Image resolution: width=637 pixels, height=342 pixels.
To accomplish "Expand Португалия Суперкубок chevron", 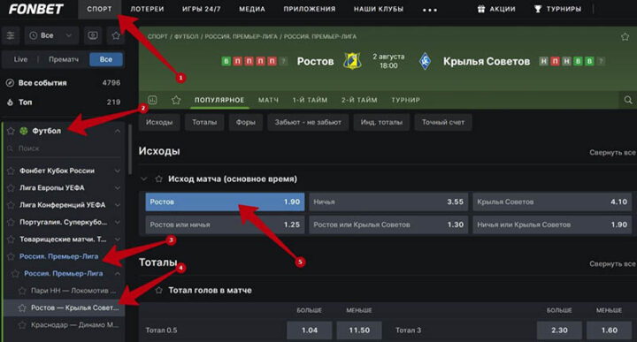I will pos(118,223).
